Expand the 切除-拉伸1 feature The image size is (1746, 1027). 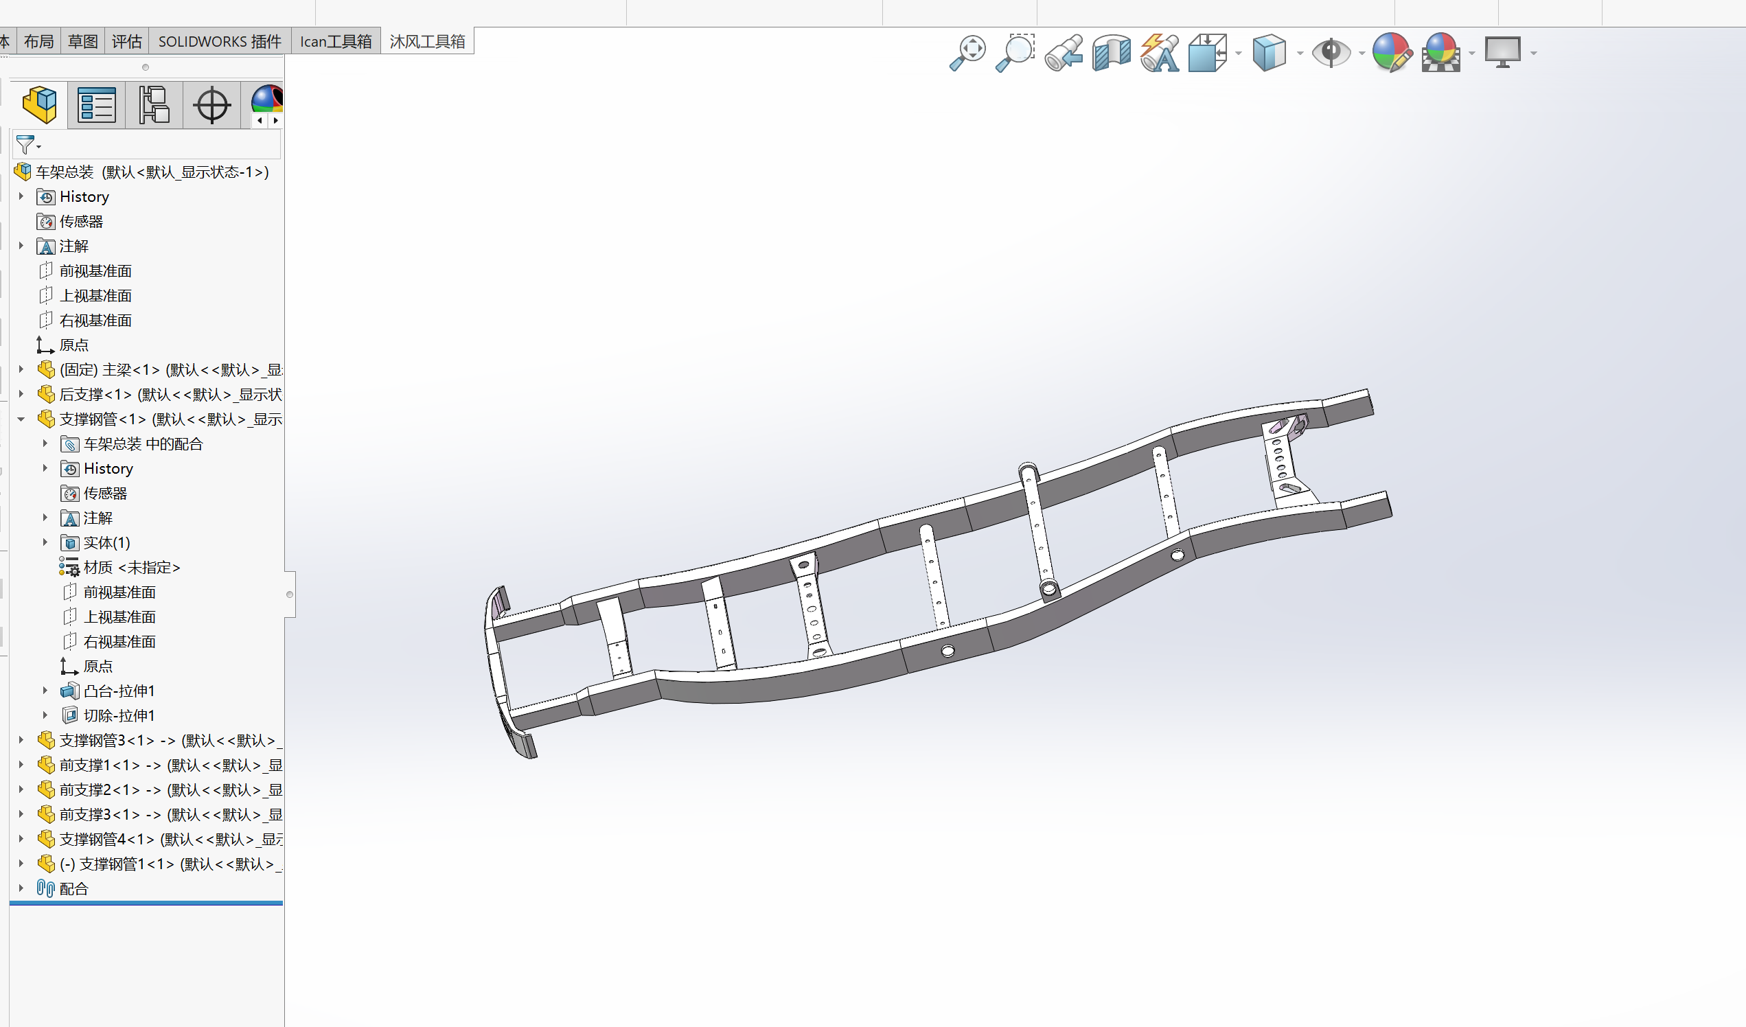coord(46,715)
